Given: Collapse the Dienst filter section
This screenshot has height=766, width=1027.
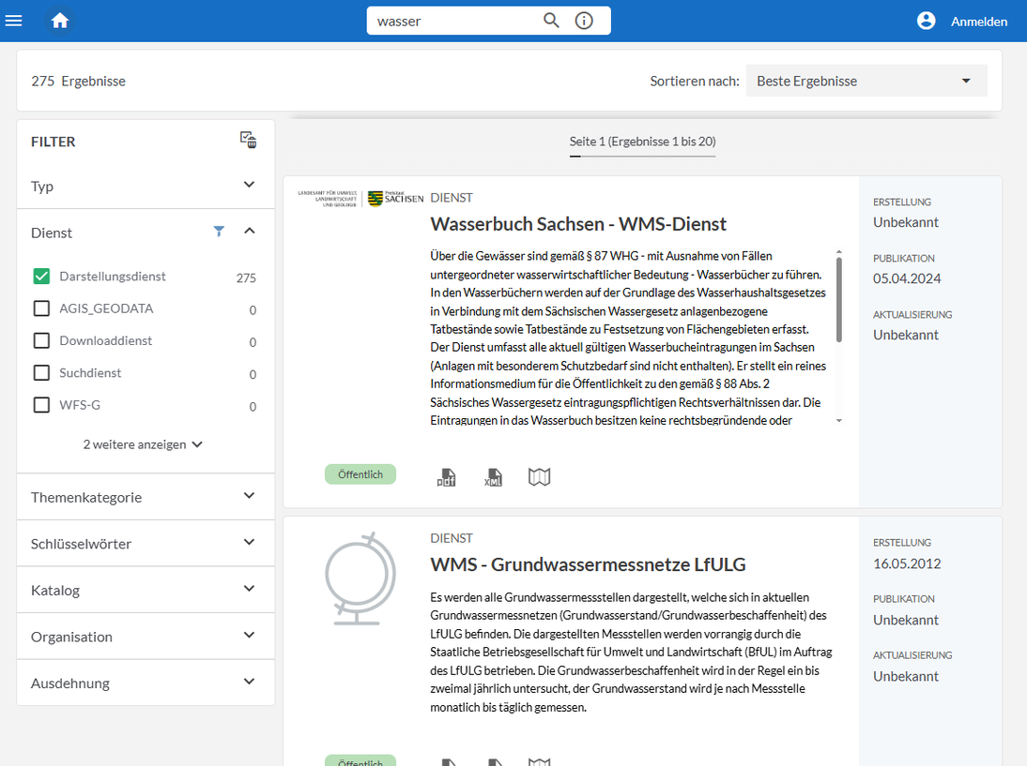Looking at the screenshot, I should pos(249,231).
